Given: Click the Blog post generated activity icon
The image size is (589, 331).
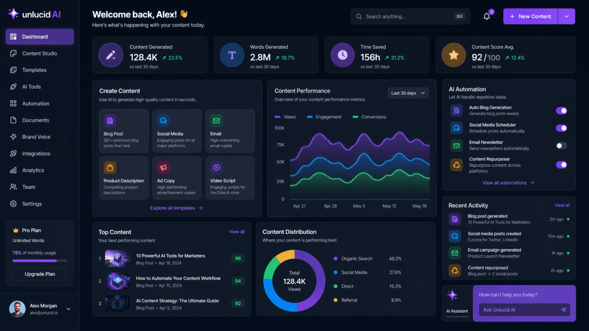Looking at the screenshot, I should pos(454,219).
